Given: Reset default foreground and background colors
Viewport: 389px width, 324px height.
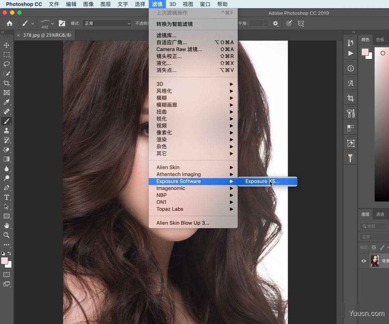Looking at the screenshot, I should [x=3, y=253].
